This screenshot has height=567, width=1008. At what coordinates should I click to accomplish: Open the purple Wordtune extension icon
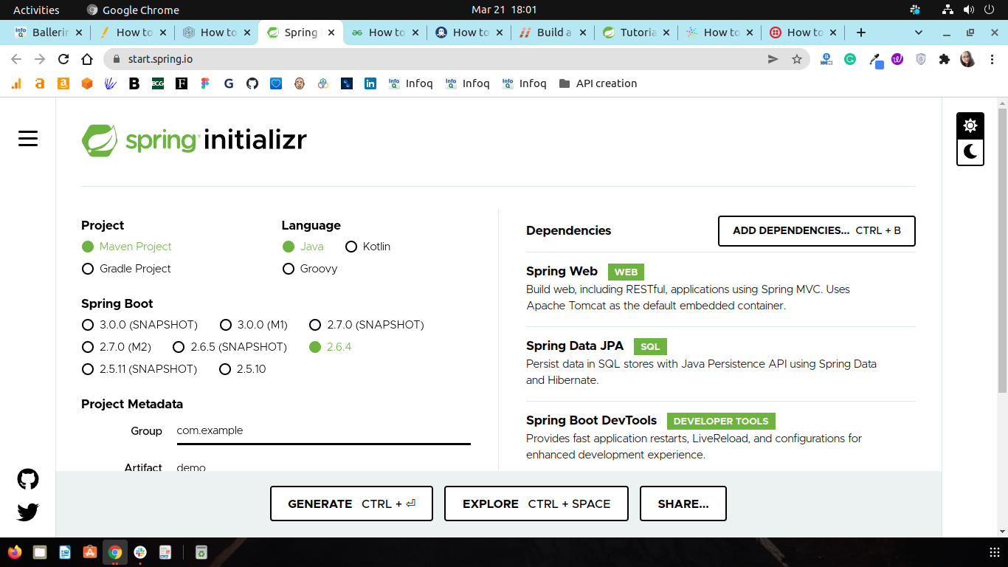tap(897, 59)
